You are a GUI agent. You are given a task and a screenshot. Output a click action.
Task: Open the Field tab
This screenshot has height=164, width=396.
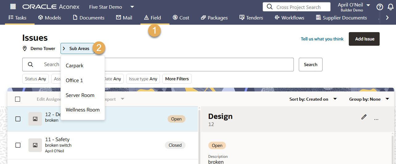pos(152,18)
